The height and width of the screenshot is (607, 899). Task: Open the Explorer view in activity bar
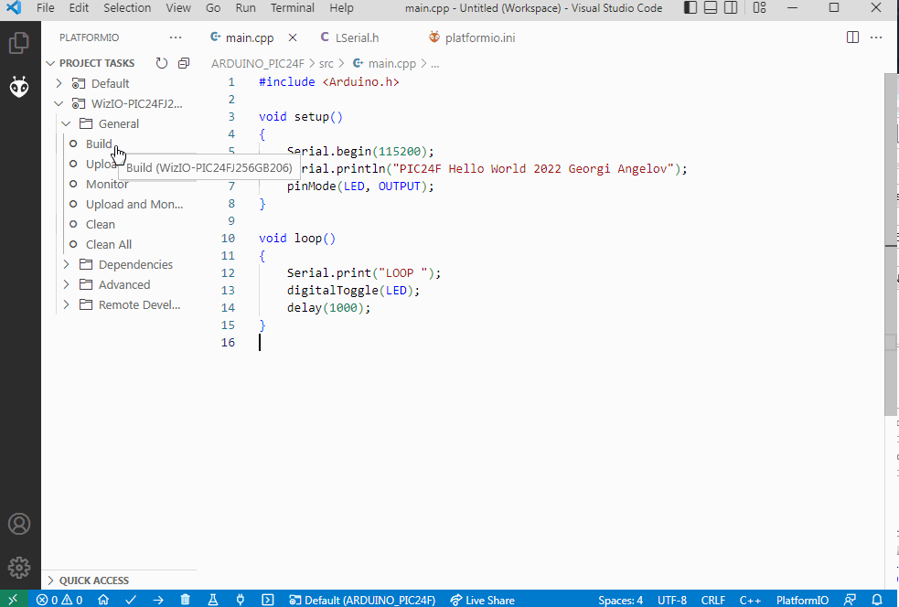[x=19, y=43]
